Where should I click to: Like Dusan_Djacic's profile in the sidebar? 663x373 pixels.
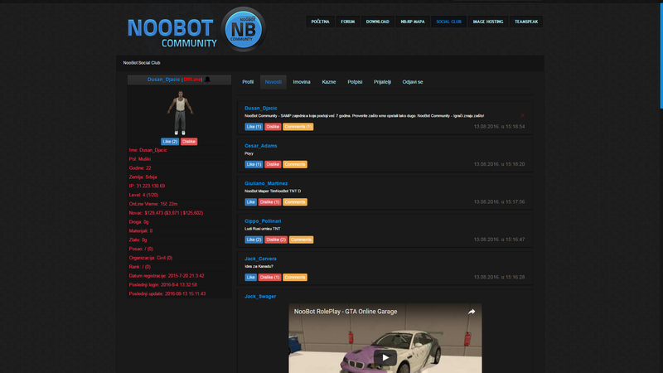click(169, 142)
